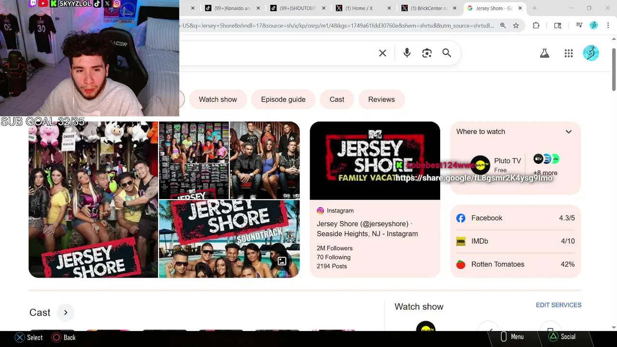
Task: Submit search with the magnifying glass icon
Action: (x=447, y=53)
